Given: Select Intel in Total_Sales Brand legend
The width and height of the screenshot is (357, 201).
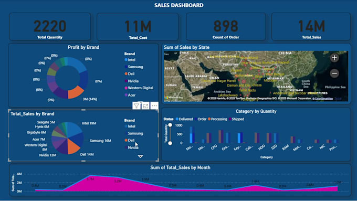Looking at the screenshot, I should pos(130,126).
